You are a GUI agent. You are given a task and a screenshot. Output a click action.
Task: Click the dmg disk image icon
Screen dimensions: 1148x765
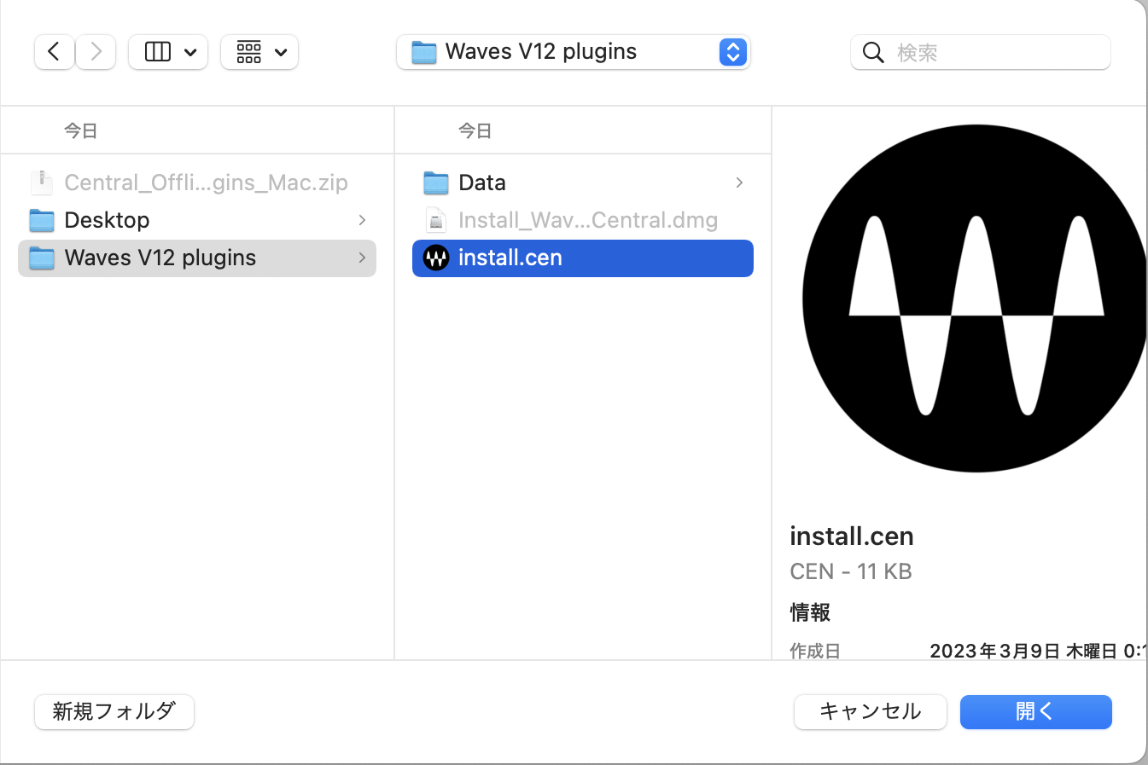pyautogui.click(x=436, y=220)
